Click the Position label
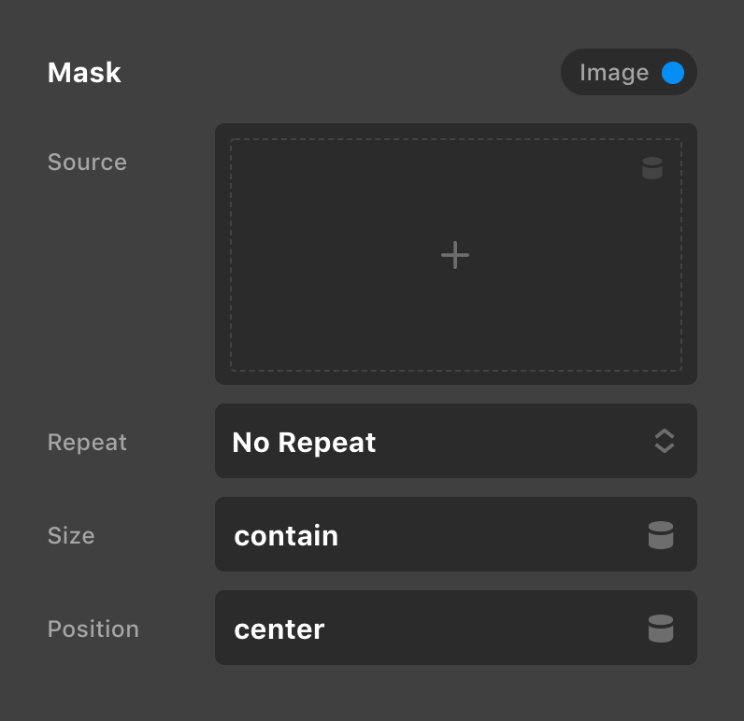 coord(93,629)
